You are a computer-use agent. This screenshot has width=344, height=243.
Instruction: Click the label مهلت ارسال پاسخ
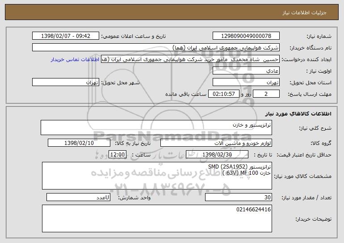coord(310,95)
